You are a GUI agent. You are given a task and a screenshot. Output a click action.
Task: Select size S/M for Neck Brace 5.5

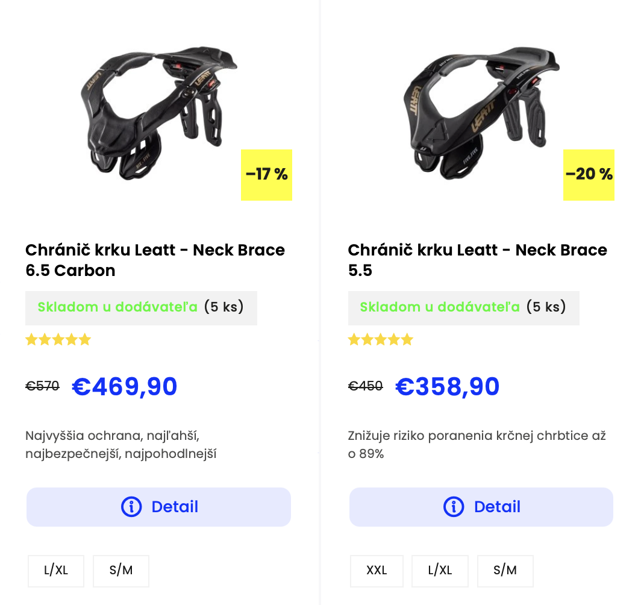click(505, 571)
